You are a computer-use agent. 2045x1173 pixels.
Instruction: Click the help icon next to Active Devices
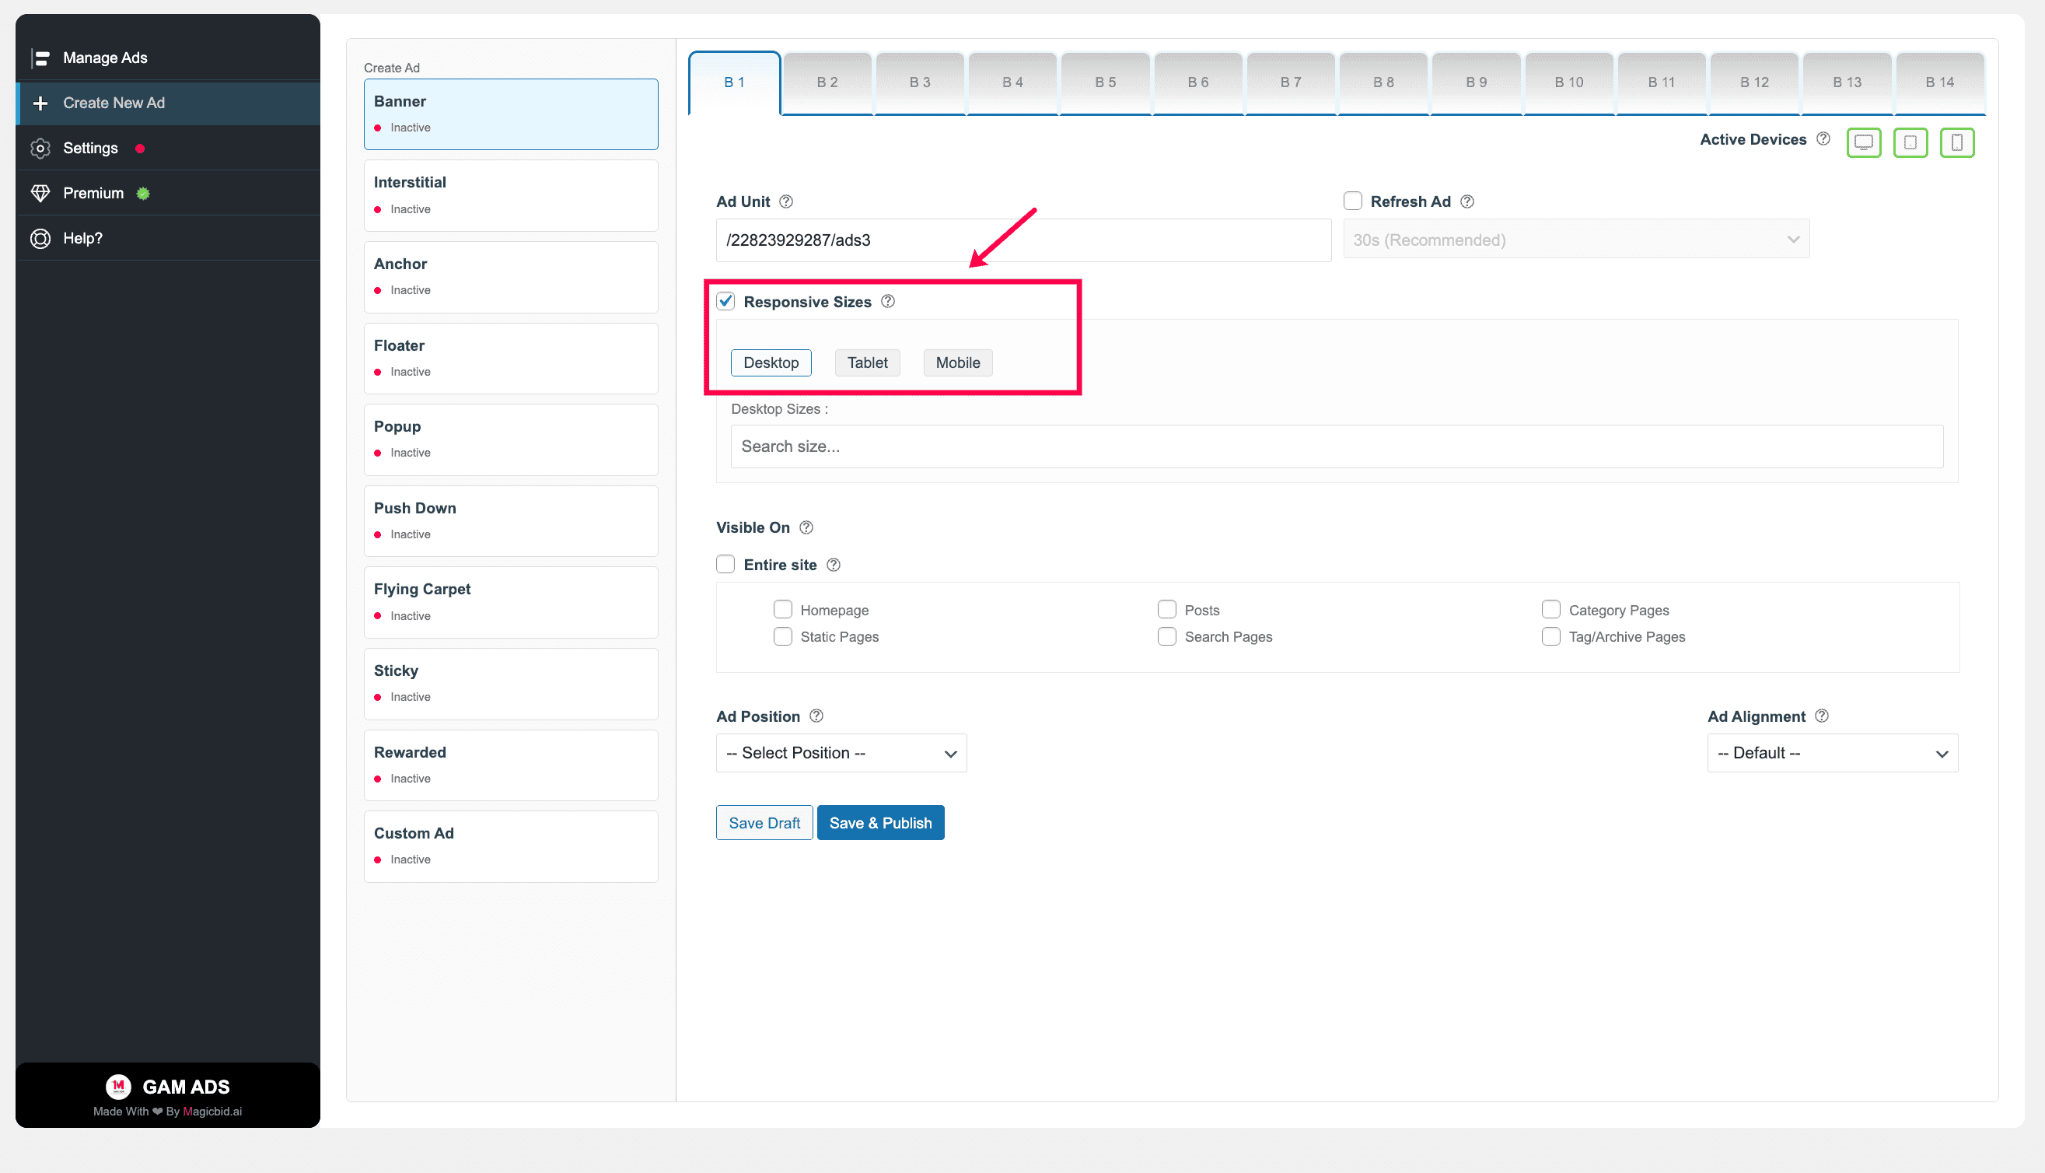(1823, 139)
